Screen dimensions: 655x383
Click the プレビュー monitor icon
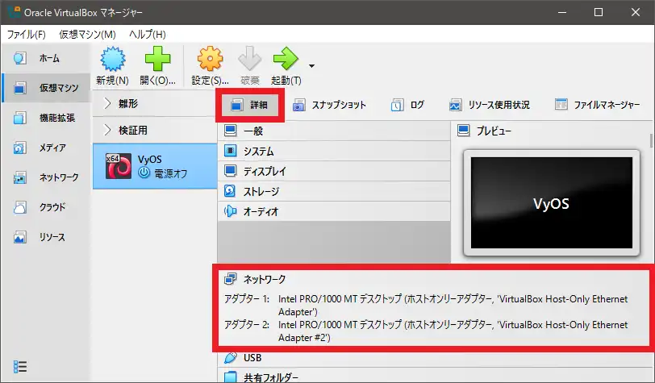click(463, 131)
